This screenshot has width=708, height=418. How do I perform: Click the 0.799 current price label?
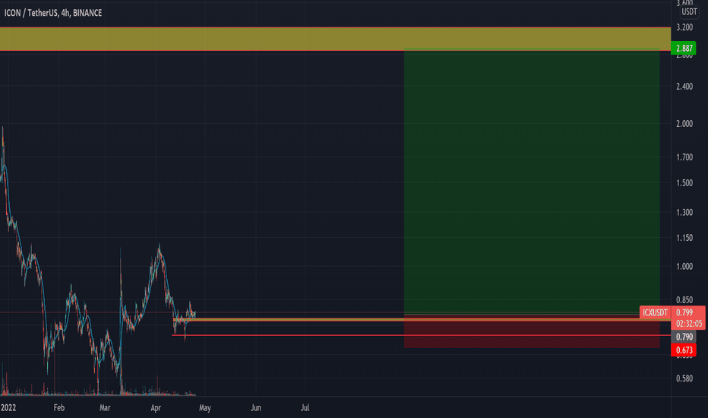684,312
